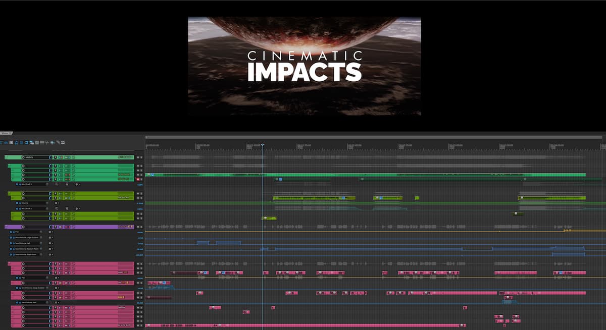Solo the purple track using its S button

tap(141, 226)
